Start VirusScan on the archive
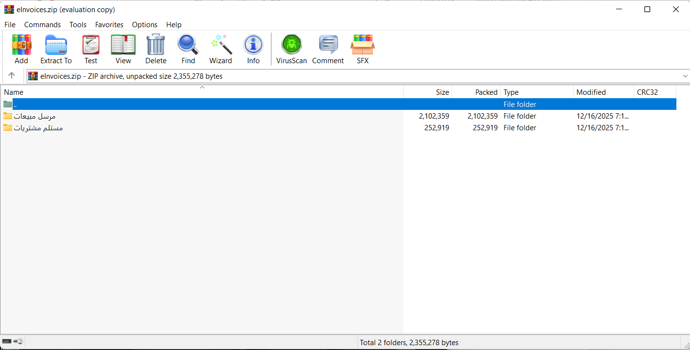Screen dimensions: 690x350 click(291, 49)
